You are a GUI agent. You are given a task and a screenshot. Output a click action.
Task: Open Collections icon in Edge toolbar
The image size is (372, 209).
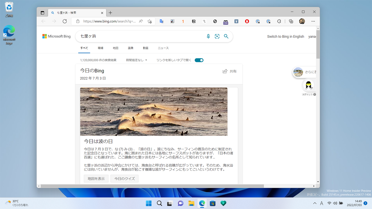click(291, 21)
